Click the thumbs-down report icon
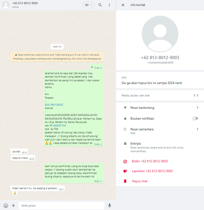The image size is (204, 210). [125, 171]
